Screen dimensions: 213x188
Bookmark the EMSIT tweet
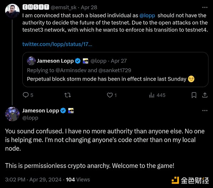point(194,95)
